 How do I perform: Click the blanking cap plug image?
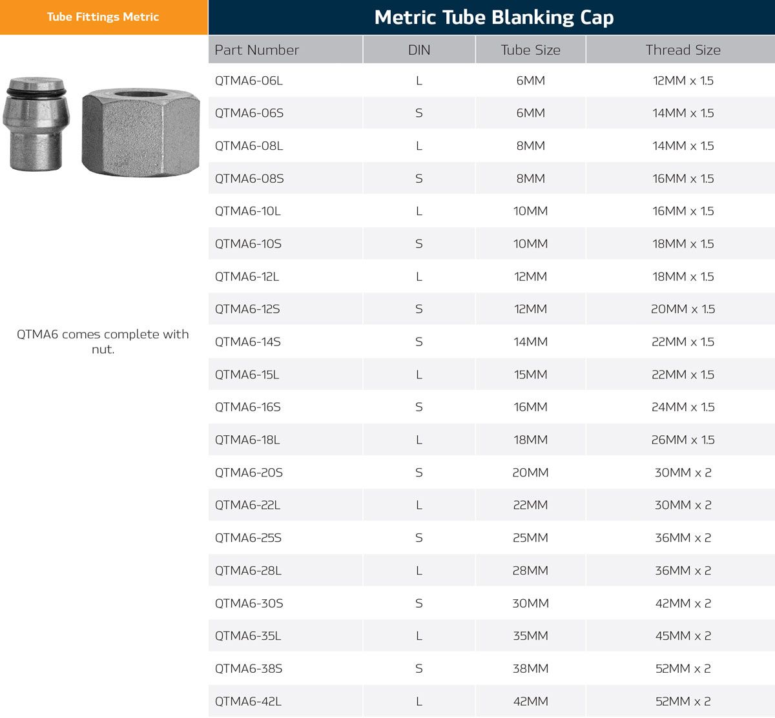[37, 123]
